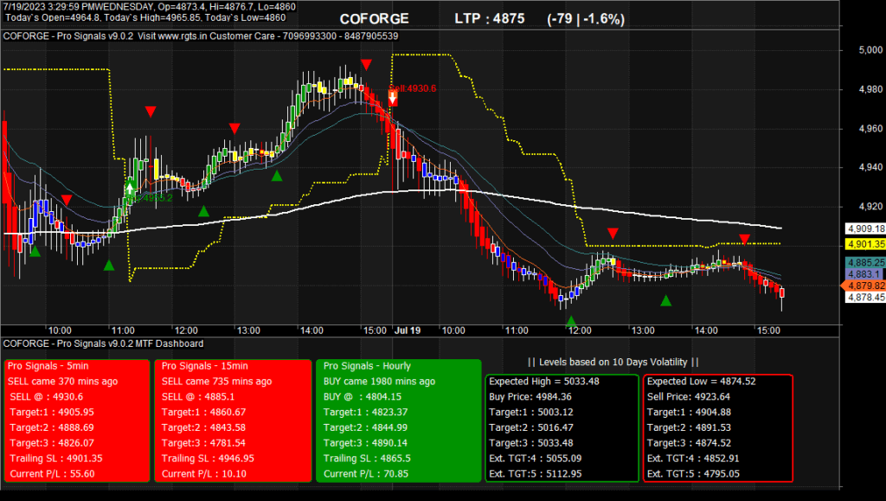886x501 pixels.
Task: Click the yellow 4,901.35 price tag
Action: point(865,244)
